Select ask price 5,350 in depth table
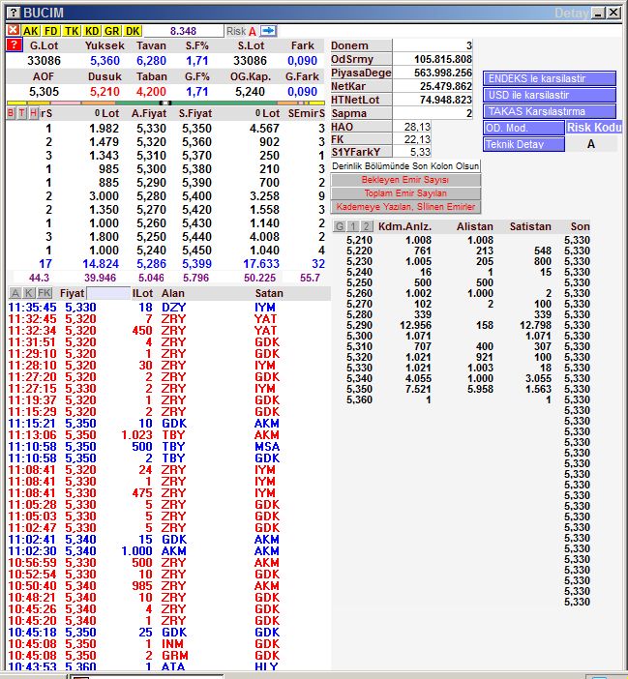Image resolution: width=628 pixels, height=679 pixels. 196,129
